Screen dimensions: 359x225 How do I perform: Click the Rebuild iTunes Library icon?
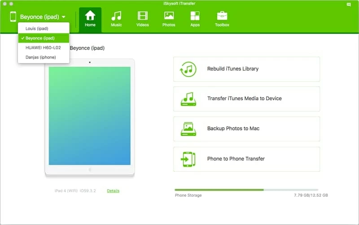point(188,69)
